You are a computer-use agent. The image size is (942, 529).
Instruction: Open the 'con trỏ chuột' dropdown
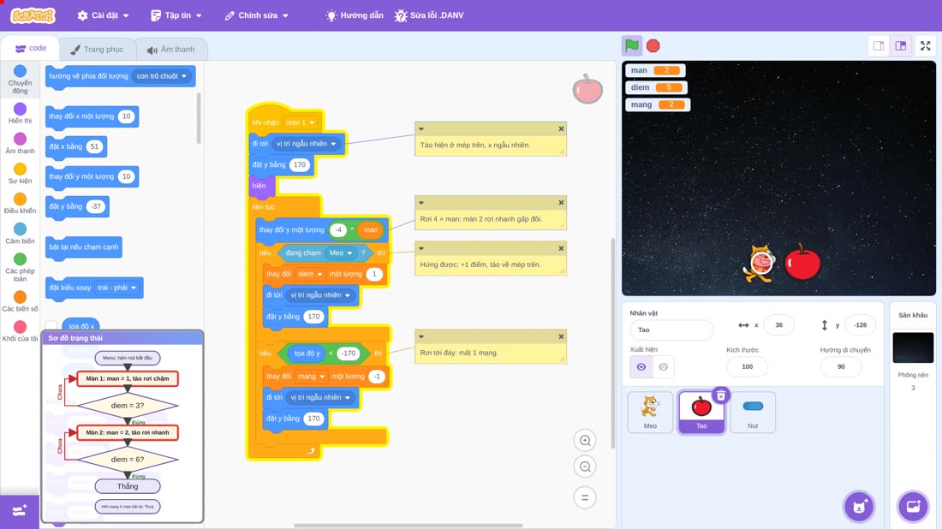coord(162,76)
